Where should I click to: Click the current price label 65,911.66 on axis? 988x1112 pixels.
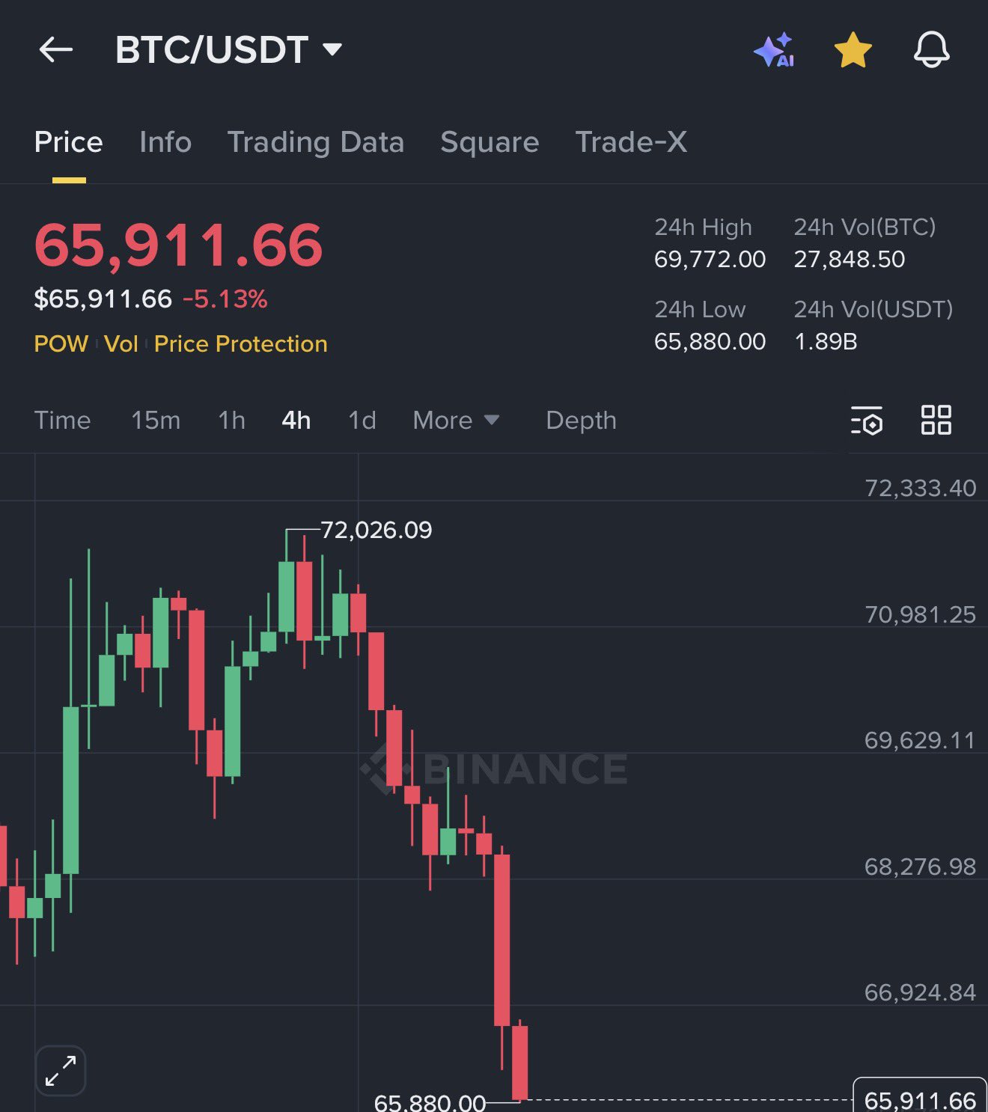tap(920, 1099)
